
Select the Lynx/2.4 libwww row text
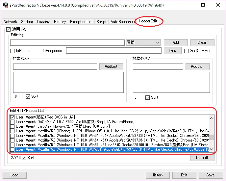tap(63, 126)
